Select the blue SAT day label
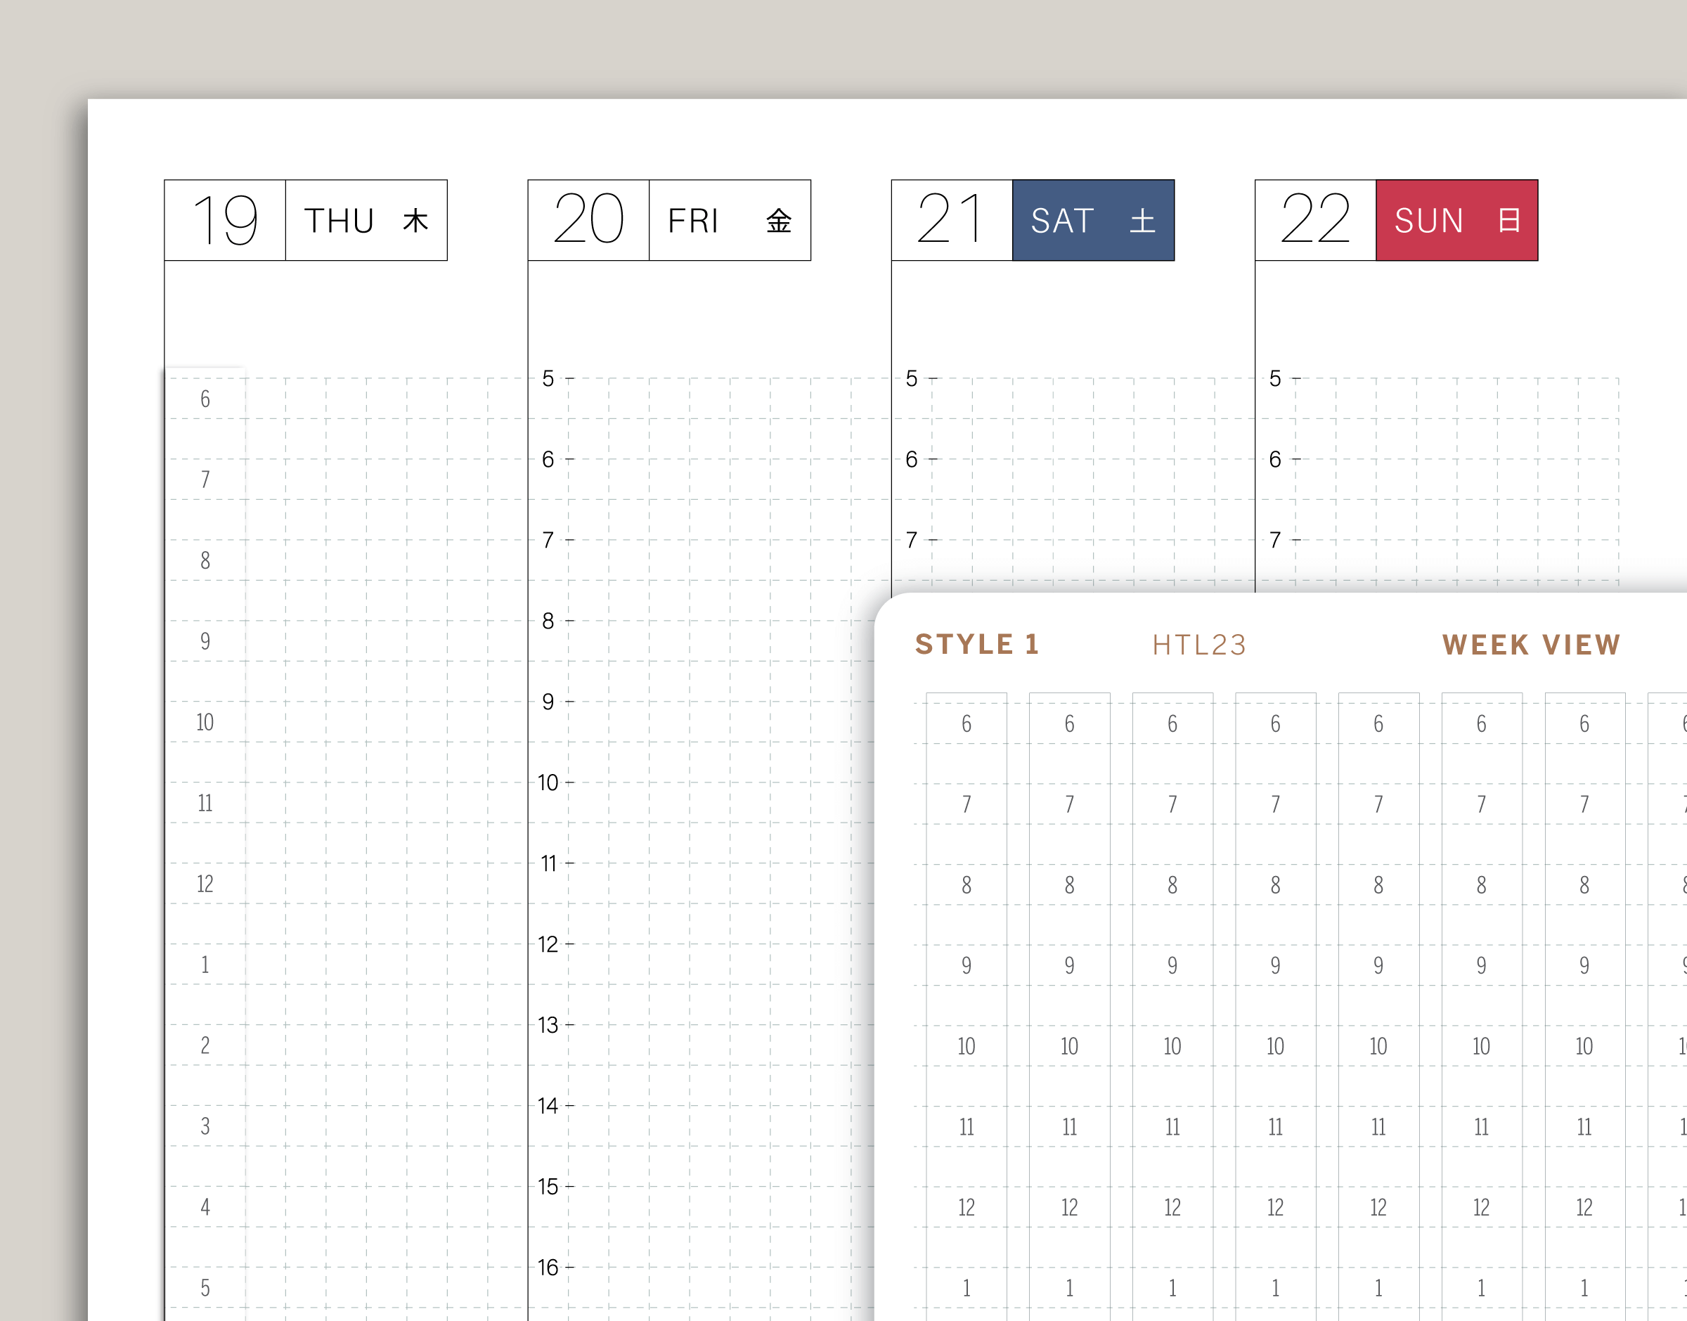The height and width of the screenshot is (1321, 1687). click(1062, 221)
